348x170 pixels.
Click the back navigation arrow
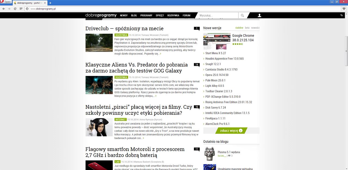tap(4, 8)
